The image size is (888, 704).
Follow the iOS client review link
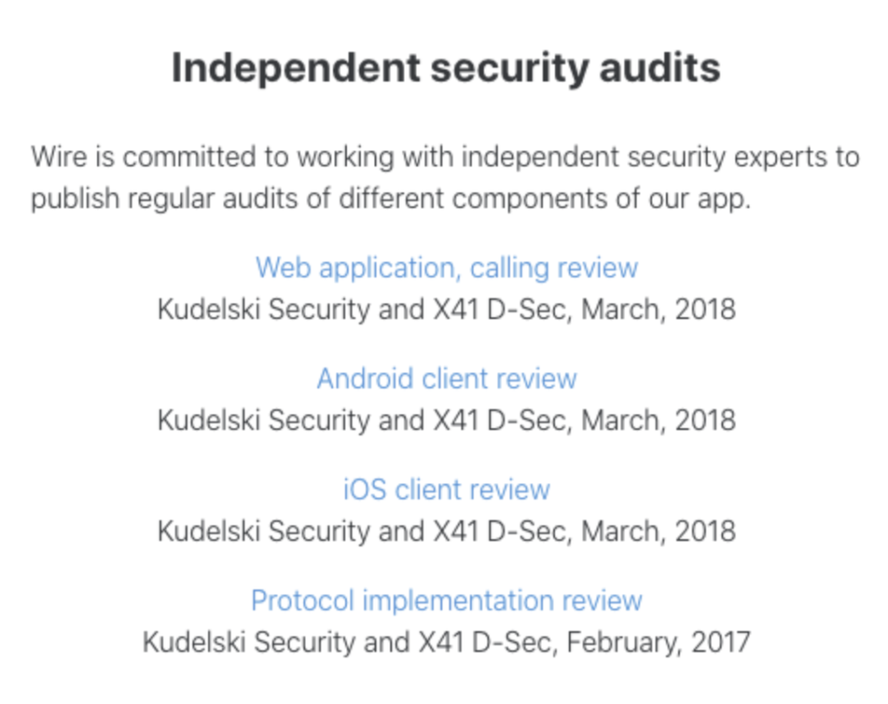[446, 489]
